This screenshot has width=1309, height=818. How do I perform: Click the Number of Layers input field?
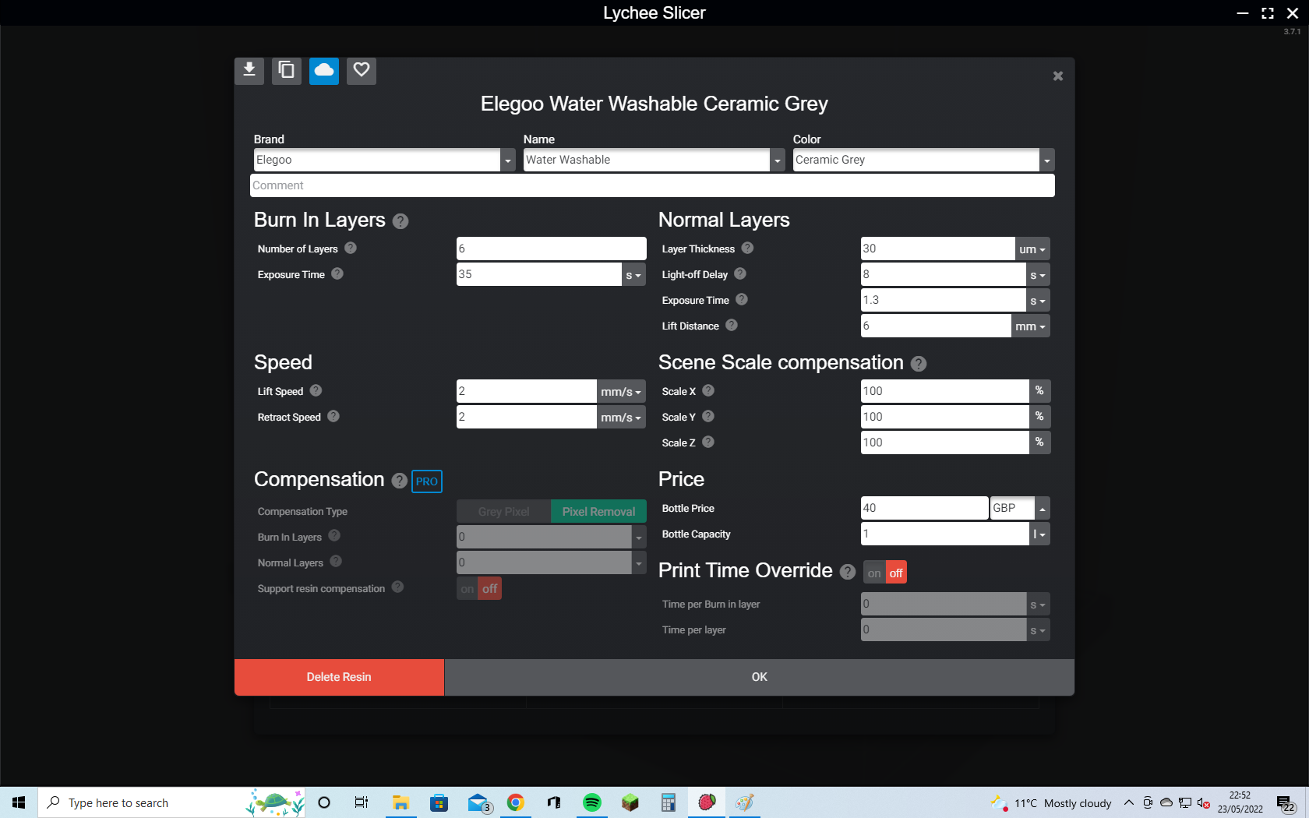coord(551,249)
